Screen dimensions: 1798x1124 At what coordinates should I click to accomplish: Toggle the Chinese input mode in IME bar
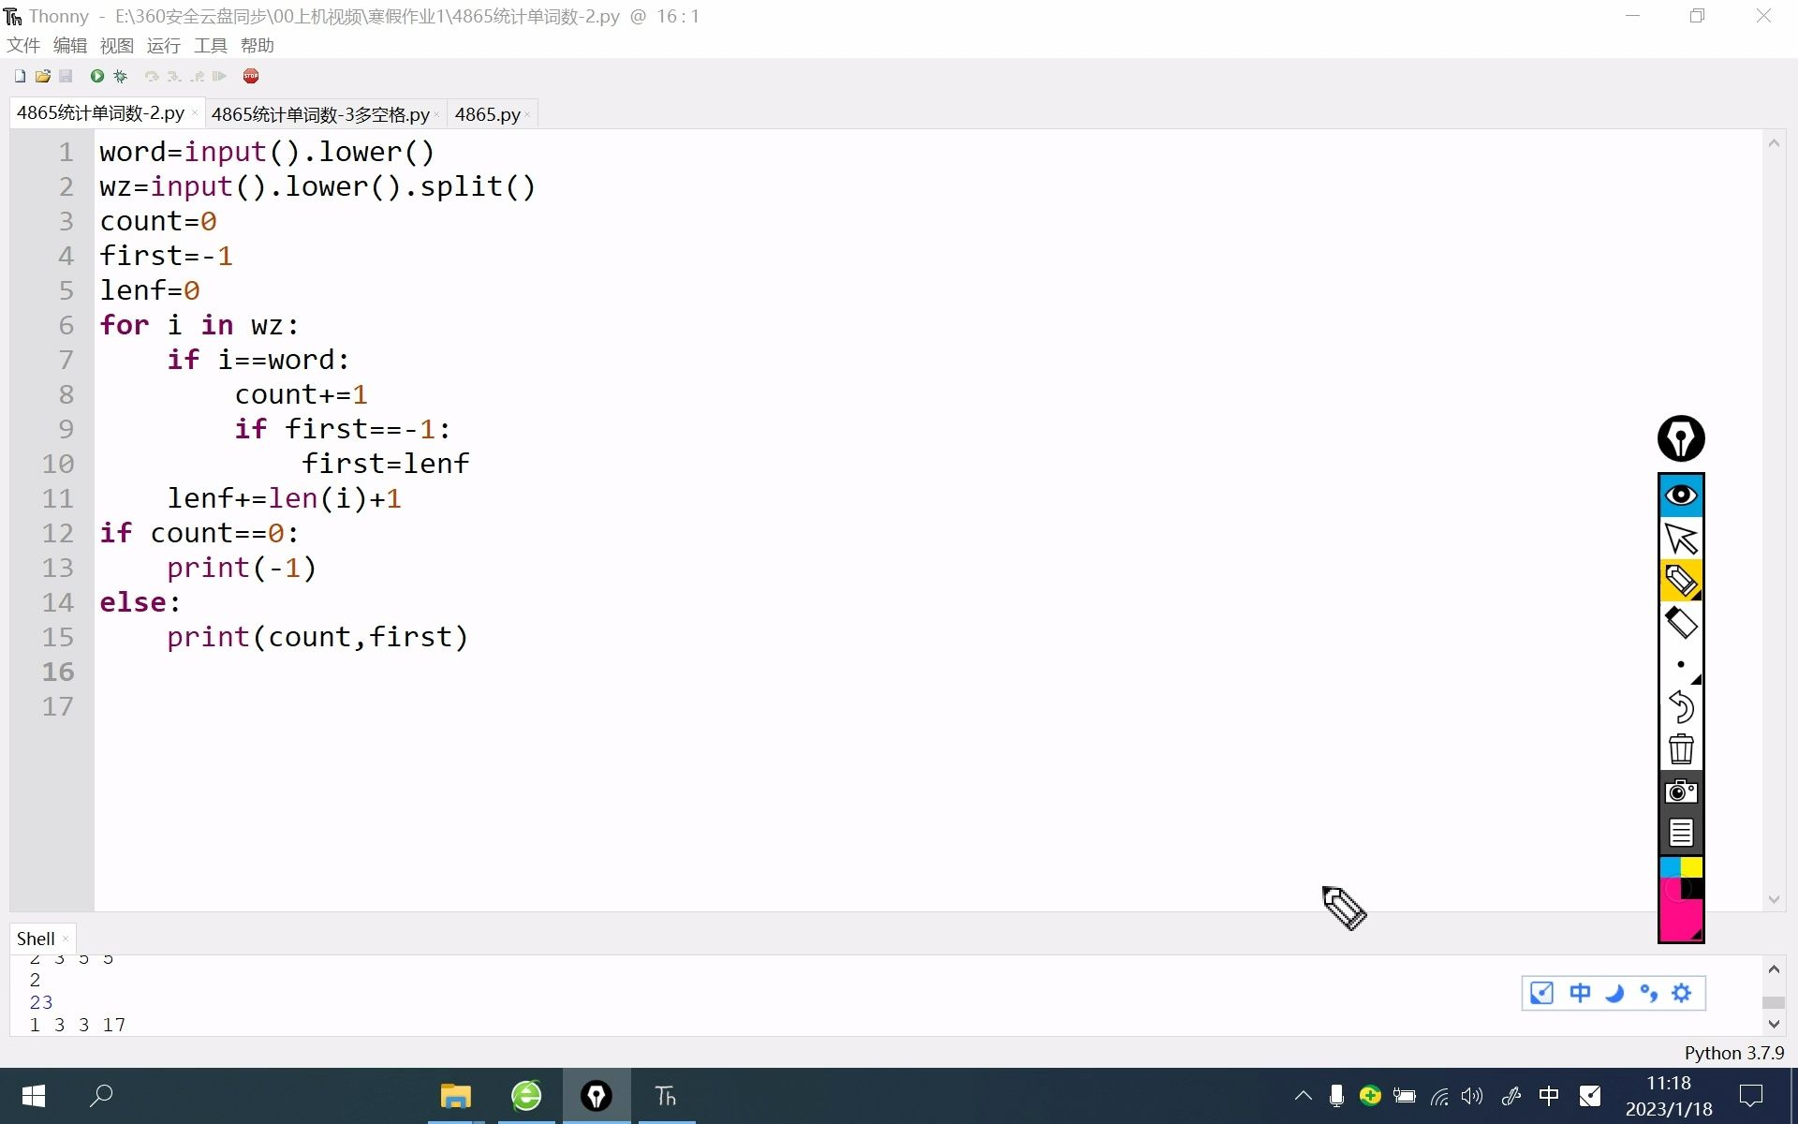(x=1580, y=993)
